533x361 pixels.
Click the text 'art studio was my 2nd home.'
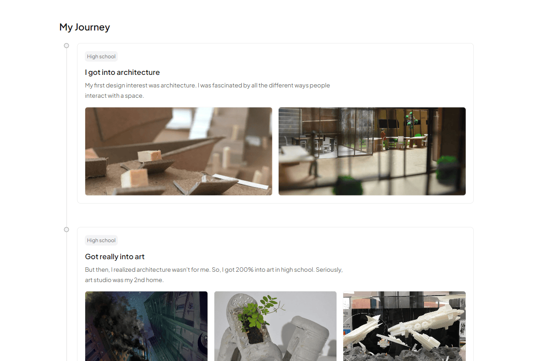(124, 280)
